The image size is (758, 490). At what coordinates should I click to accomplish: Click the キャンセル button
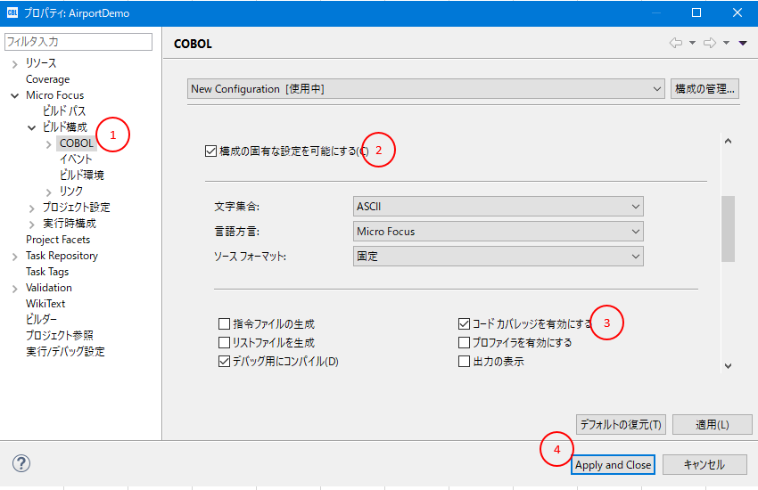click(704, 465)
